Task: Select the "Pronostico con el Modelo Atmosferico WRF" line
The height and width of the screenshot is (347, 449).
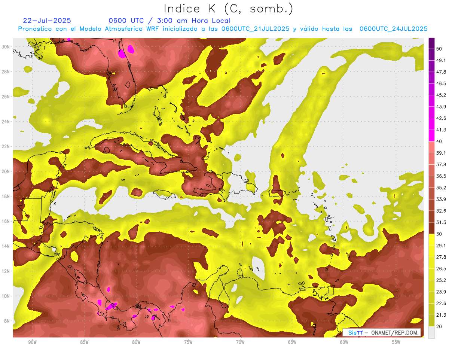Action: click(223, 29)
